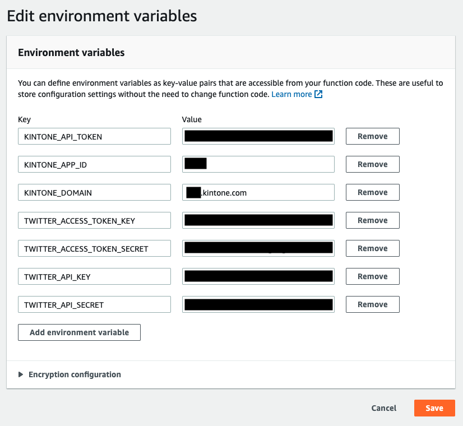Edit the TWITTER_API_KEY key field
Image resolution: width=463 pixels, height=426 pixels.
click(94, 276)
